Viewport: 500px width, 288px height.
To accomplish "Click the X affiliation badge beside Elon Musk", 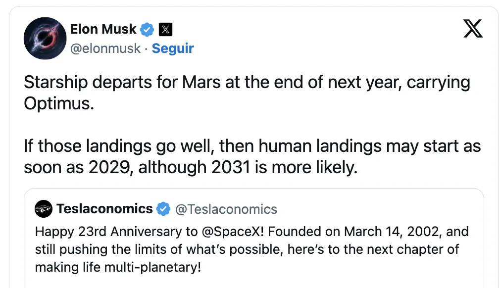I will tap(166, 29).
